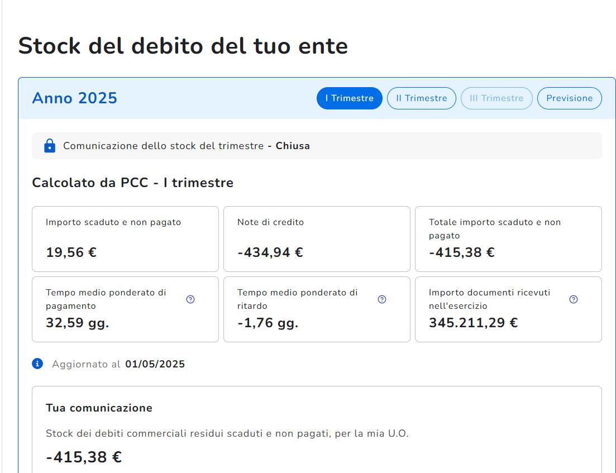Open help icon for Tempo medio di ritardo
This screenshot has height=473, width=616.
pyautogui.click(x=382, y=299)
